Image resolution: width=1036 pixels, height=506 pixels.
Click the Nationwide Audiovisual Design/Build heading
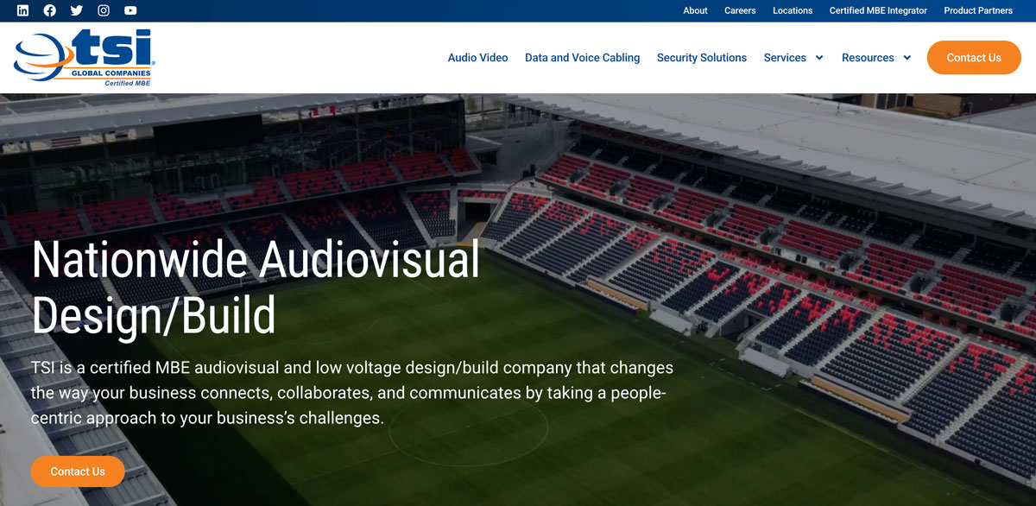256,287
